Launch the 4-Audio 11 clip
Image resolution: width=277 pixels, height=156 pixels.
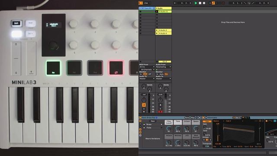(157, 12)
